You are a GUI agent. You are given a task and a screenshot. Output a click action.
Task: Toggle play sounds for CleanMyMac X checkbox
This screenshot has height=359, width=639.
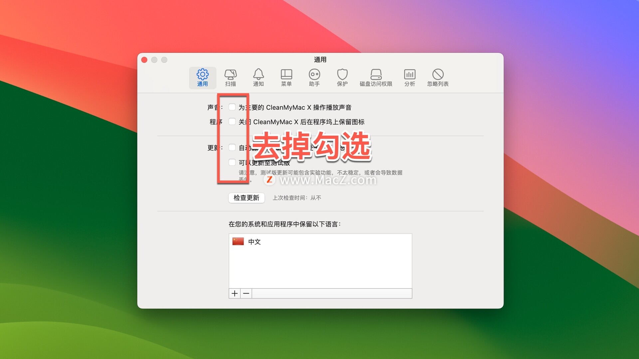[x=232, y=107]
